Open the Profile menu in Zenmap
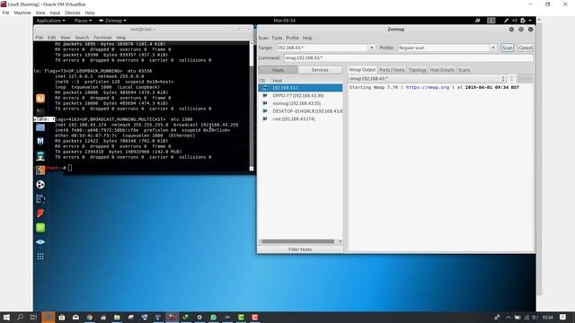 [292, 38]
